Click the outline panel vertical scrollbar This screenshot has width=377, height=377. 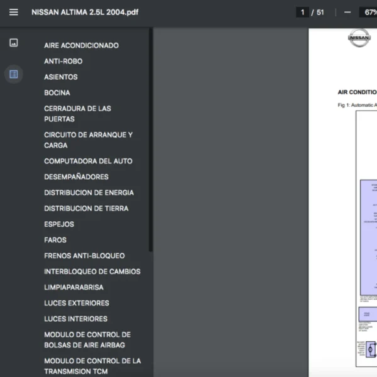151,139
